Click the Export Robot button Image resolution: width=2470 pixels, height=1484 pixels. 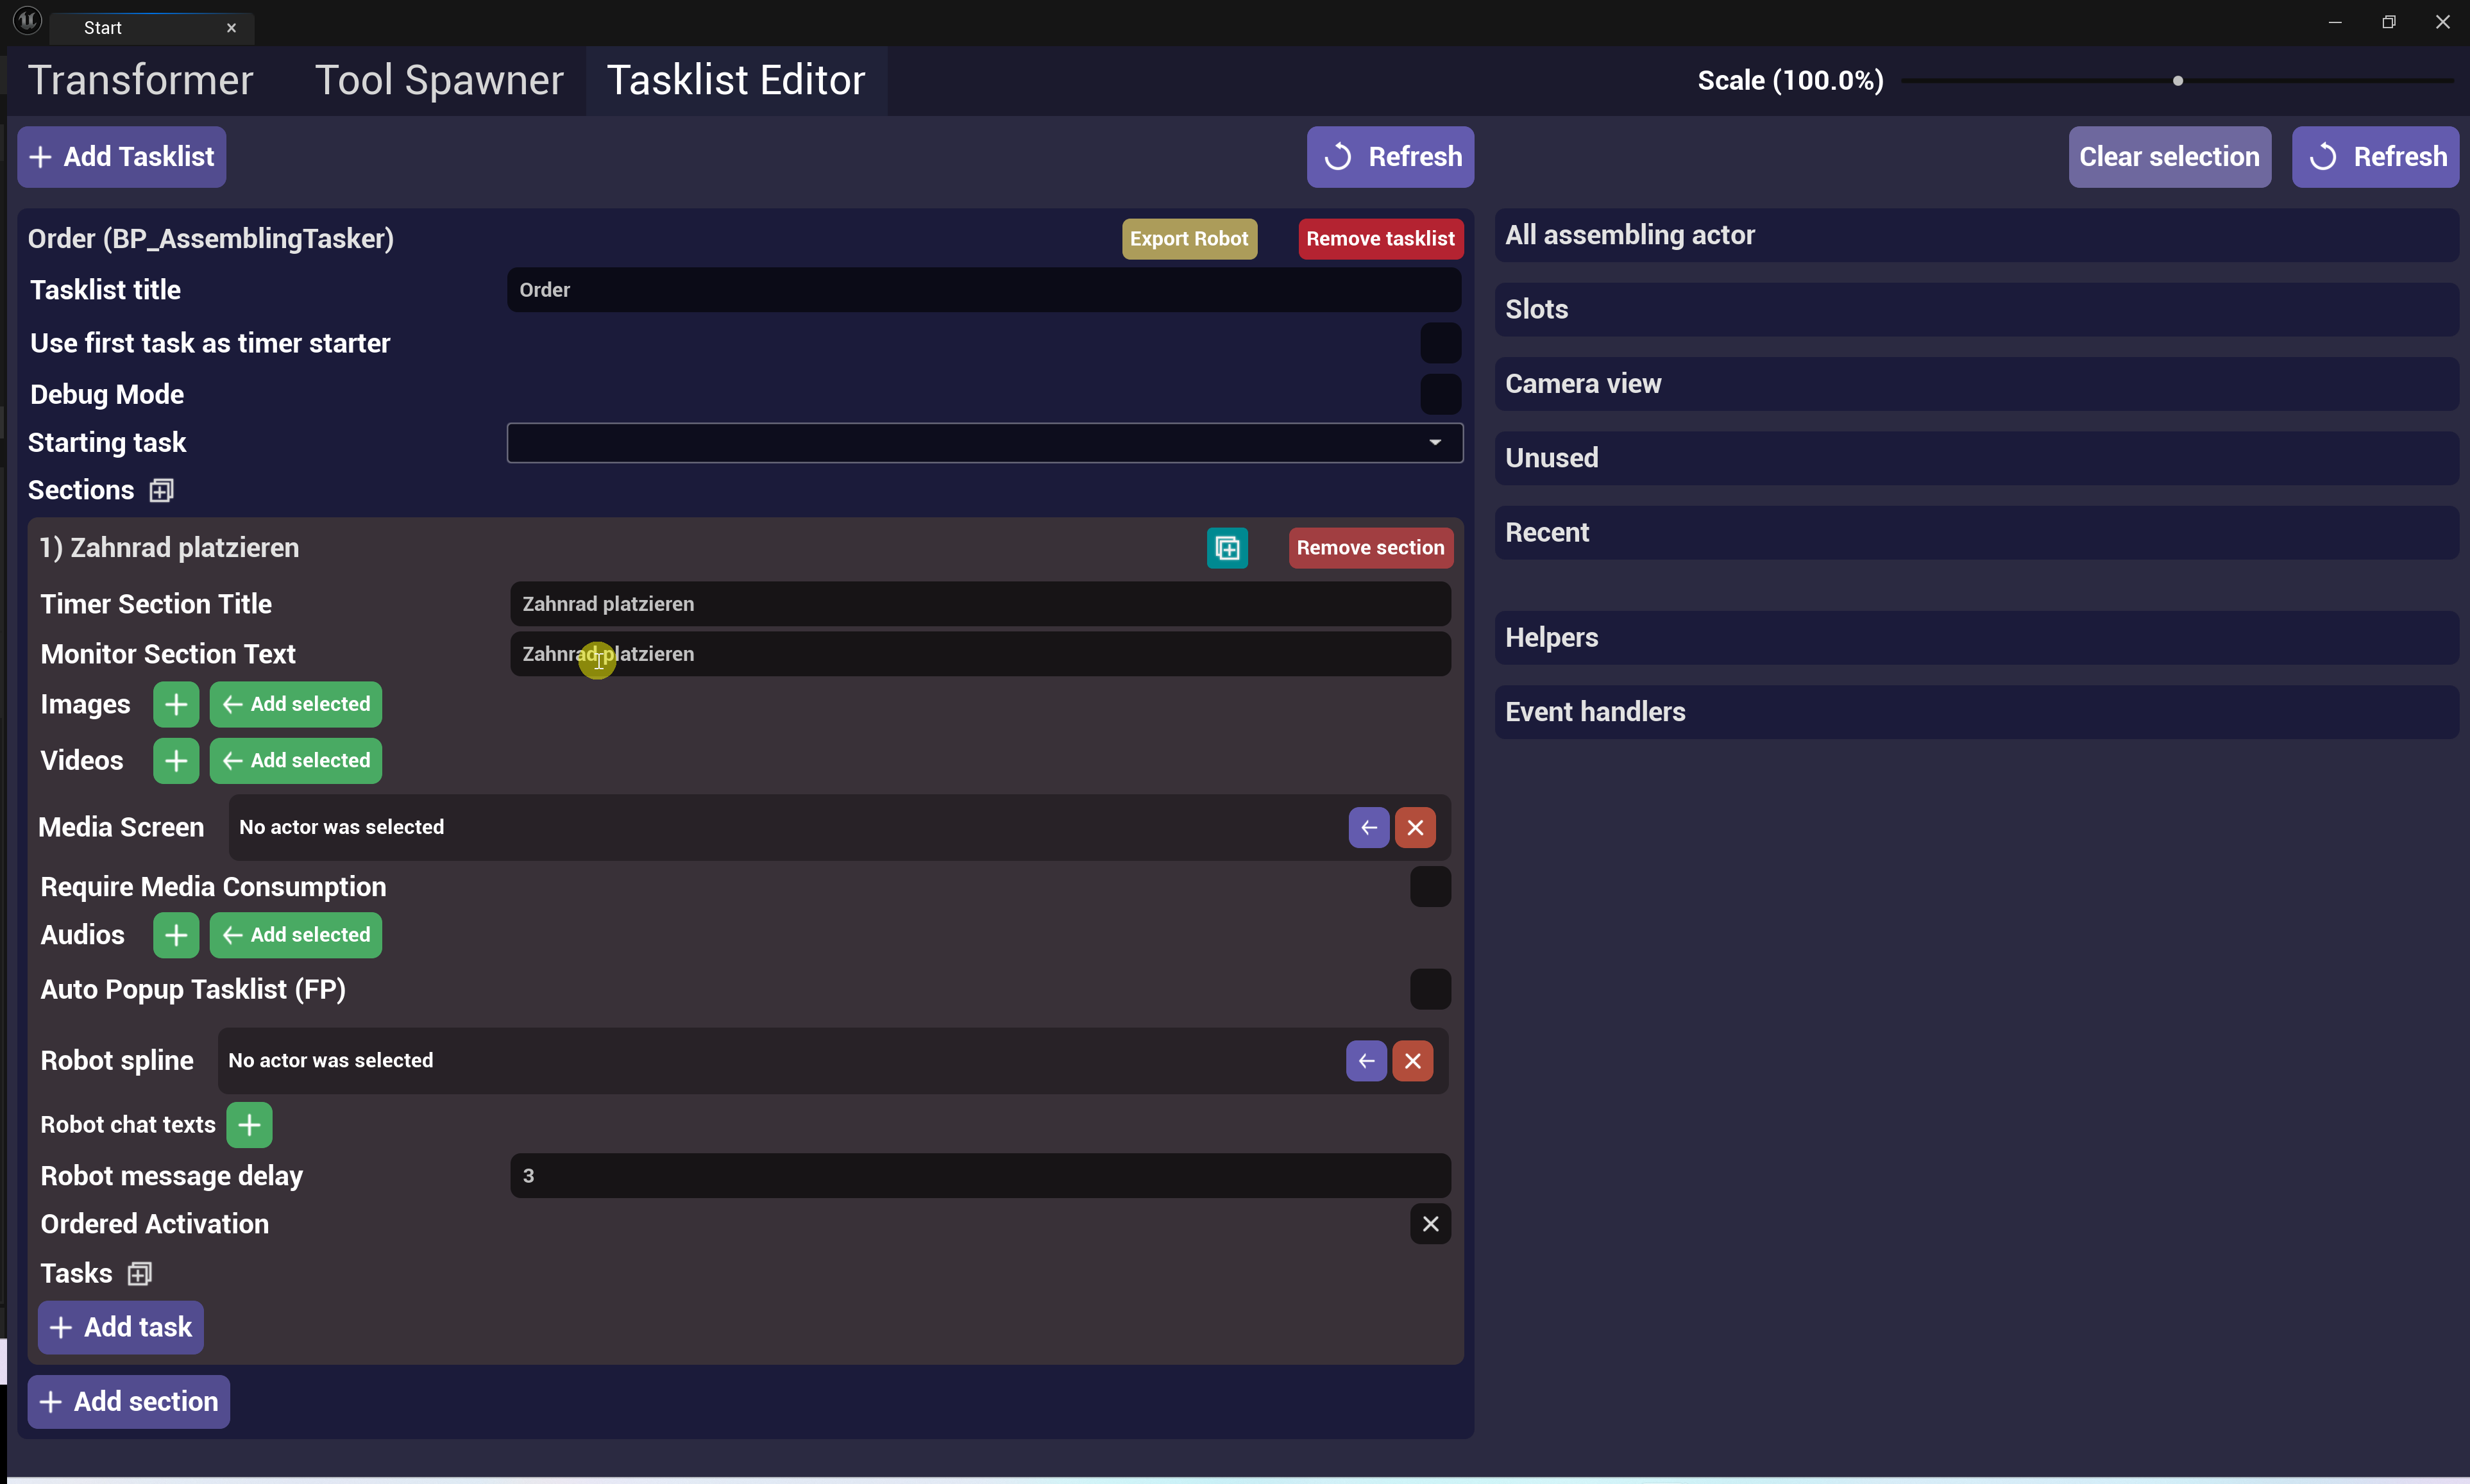click(x=1188, y=239)
